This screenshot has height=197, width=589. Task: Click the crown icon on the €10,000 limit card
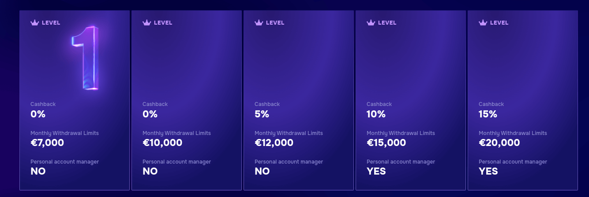click(147, 22)
